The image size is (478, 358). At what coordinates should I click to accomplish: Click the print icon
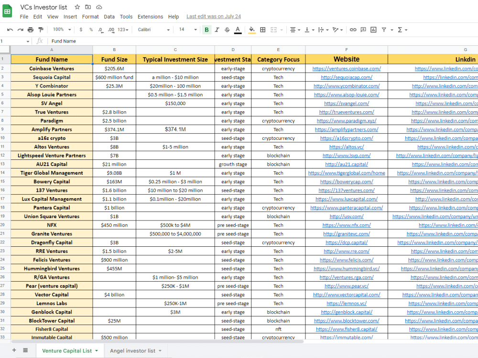coord(30,29)
